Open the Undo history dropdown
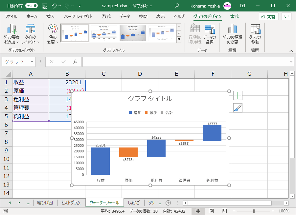The image size is (296, 215). pos(60,6)
